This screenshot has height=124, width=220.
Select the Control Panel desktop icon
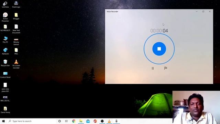point(5,75)
